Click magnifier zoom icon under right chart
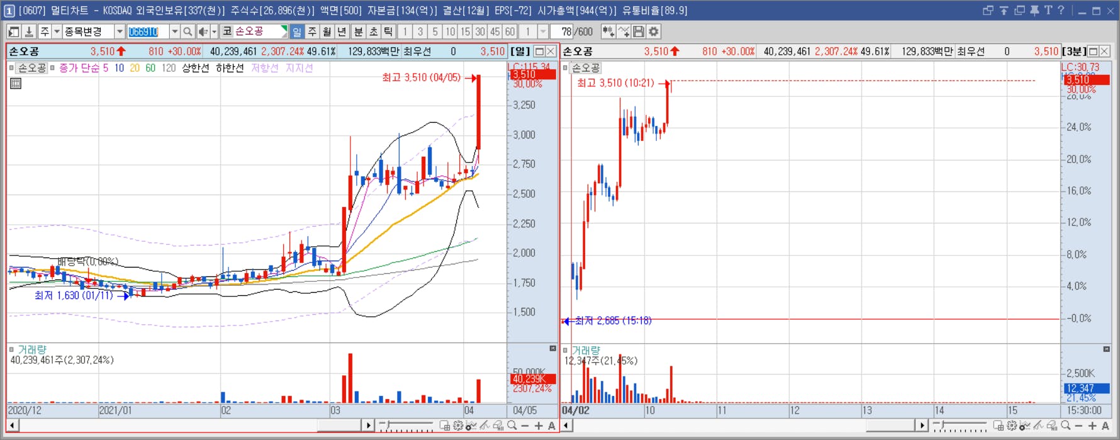The image size is (1120, 440). [x=1065, y=426]
